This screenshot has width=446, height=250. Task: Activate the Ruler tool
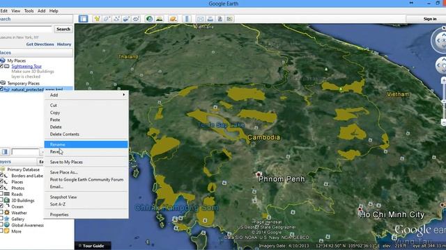coord(187,19)
